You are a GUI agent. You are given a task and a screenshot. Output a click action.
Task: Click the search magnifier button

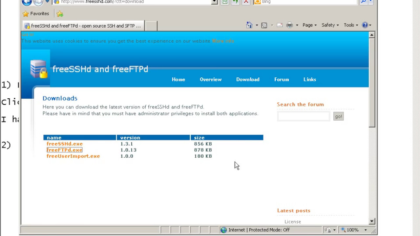[363, 2]
